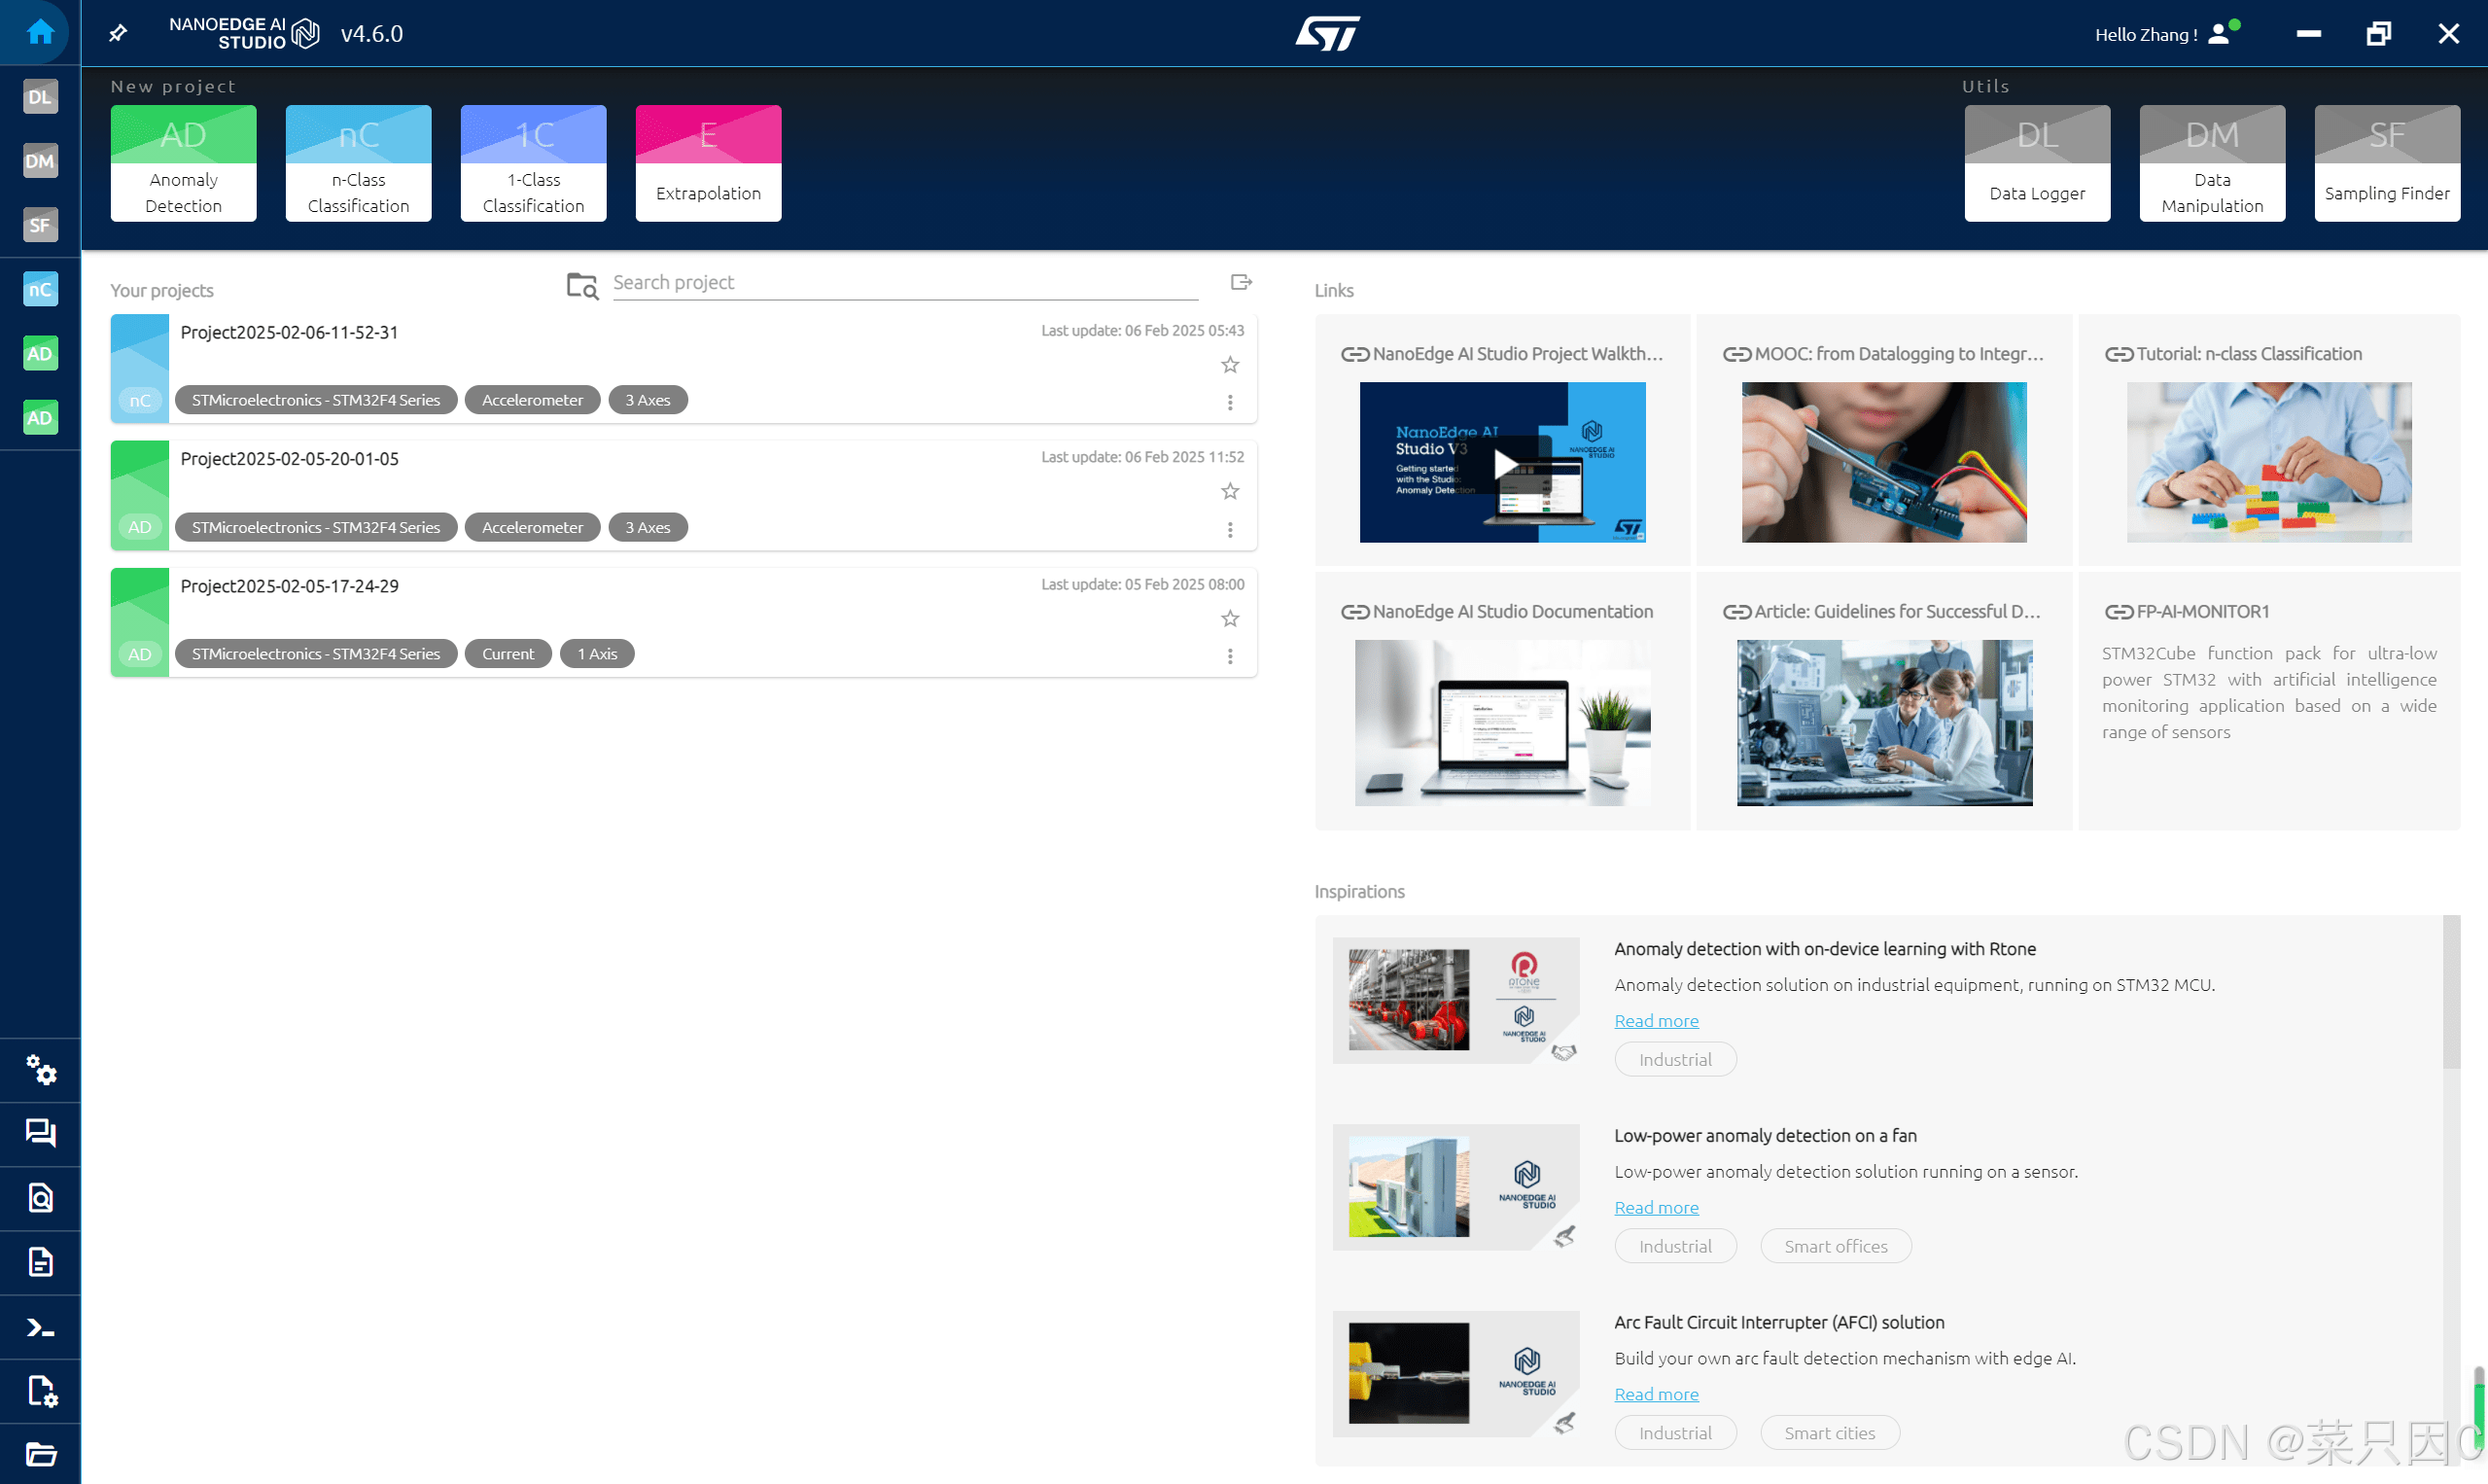Viewport: 2488px width, 1484px height.
Task: Open the settings gears icon in the sidebar
Action: point(40,1070)
